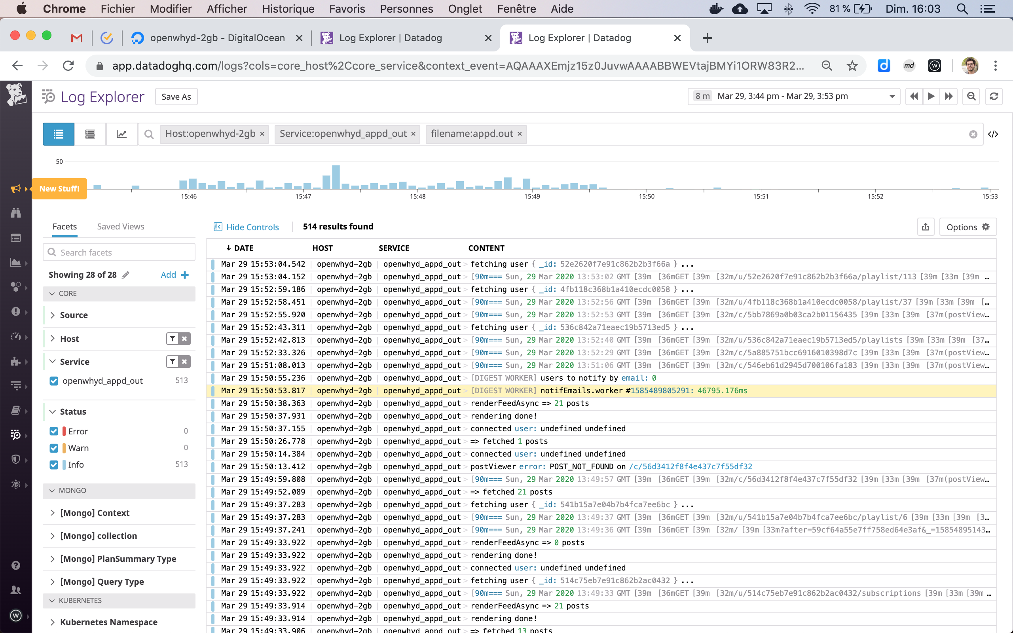Screen dimensions: 1013x633
Task: Uncheck the Warn status facet
Action: (x=53, y=448)
